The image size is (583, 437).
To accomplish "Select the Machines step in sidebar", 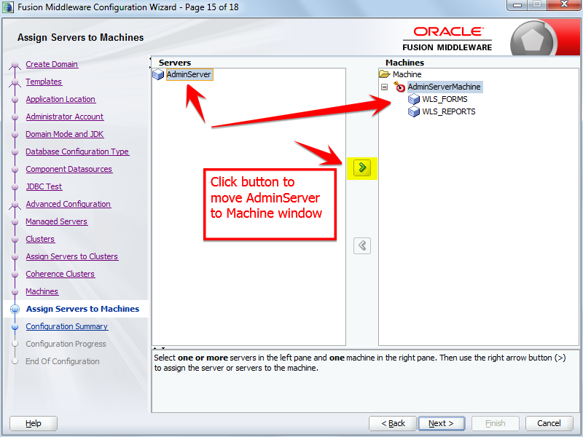I will point(42,291).
